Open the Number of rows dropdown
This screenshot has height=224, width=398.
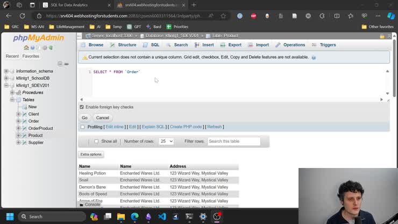click(166, 141)
